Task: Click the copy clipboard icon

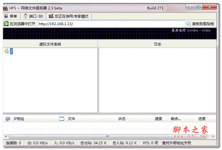Action: click(x=189, y=24)
